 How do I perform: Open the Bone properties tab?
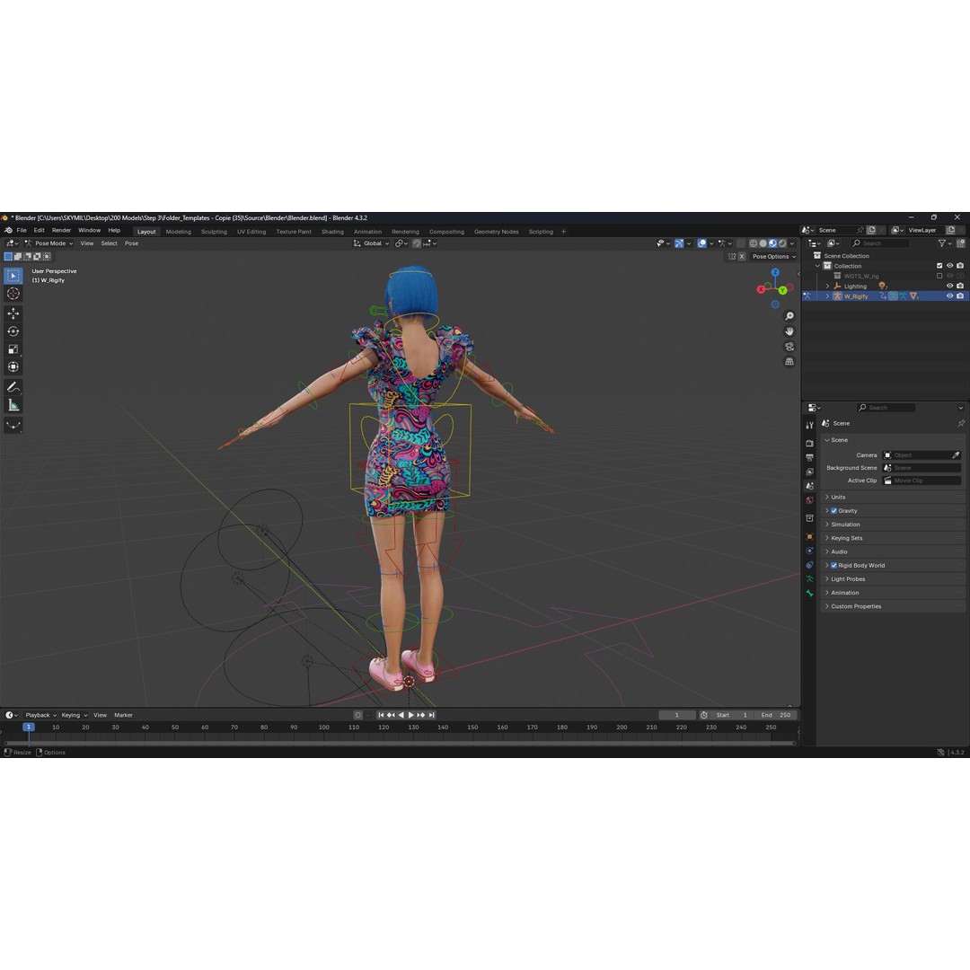(x=809, y=594)
